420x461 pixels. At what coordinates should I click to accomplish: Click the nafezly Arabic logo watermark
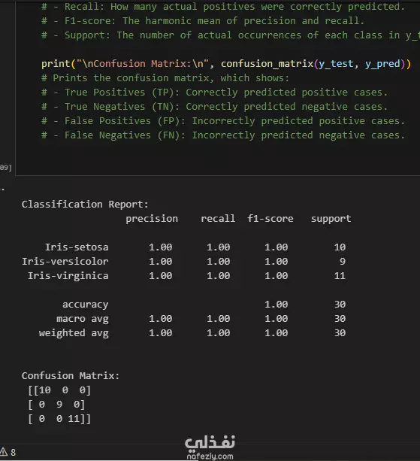[210, 444]
